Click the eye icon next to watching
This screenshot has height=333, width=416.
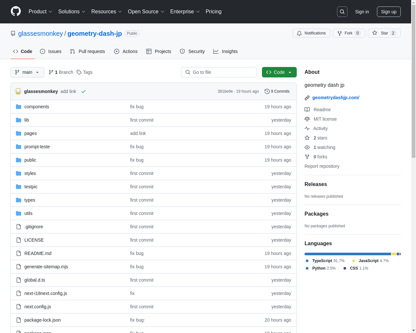coord(307,147)
